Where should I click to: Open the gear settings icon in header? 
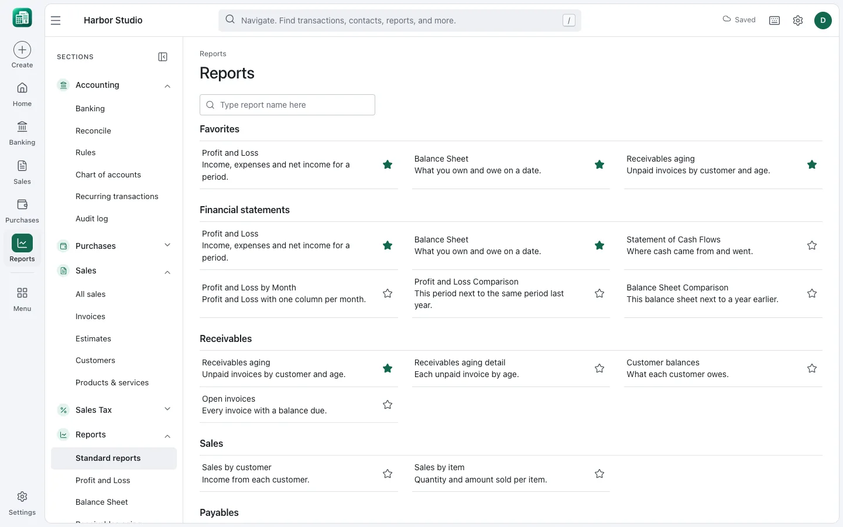click(x=798, y=20)
